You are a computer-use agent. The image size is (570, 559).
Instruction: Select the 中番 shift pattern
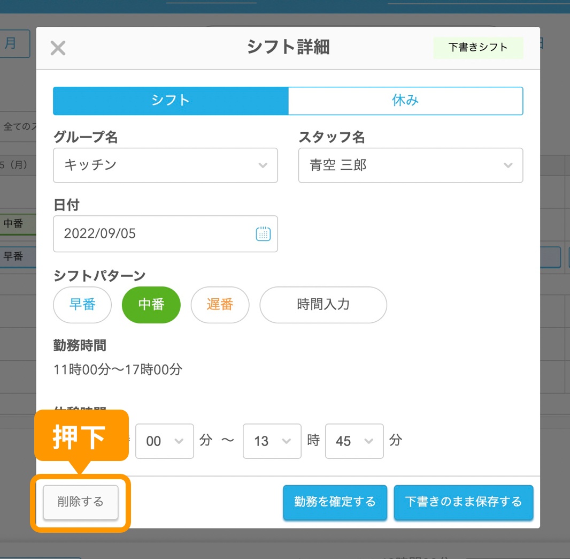pos(151,305)
